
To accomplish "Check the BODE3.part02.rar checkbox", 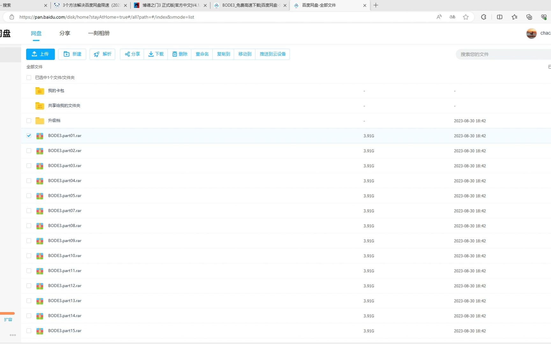I will tap(29, 151).
